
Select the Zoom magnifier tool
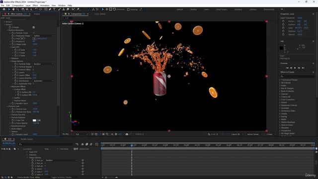[18, 9]
